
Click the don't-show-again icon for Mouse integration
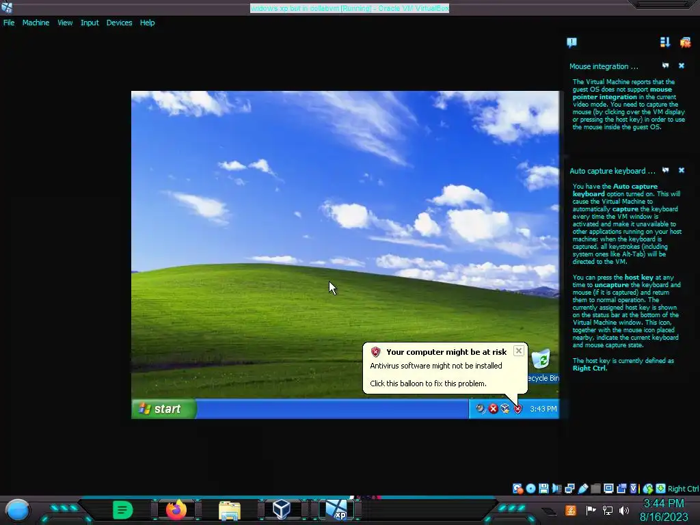click(666, 66)
